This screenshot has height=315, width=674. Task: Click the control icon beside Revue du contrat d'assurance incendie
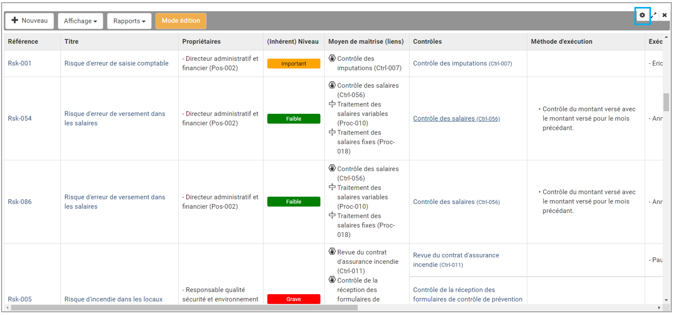332,252
